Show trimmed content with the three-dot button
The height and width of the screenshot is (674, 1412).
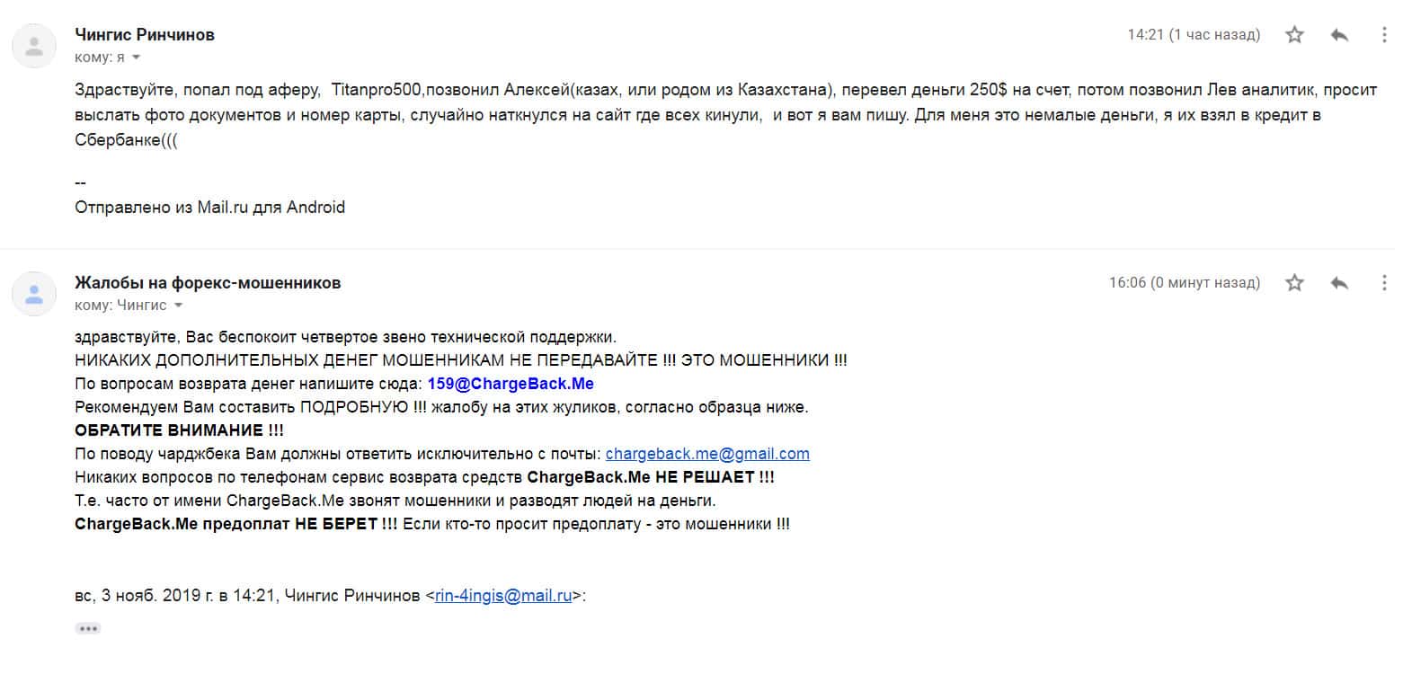coord(88,628)
